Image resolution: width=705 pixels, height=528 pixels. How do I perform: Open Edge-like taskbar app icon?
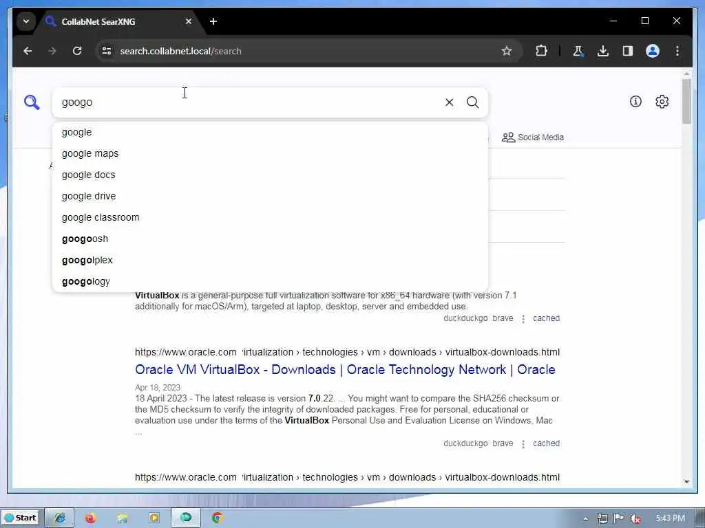(x=186, y=518)
